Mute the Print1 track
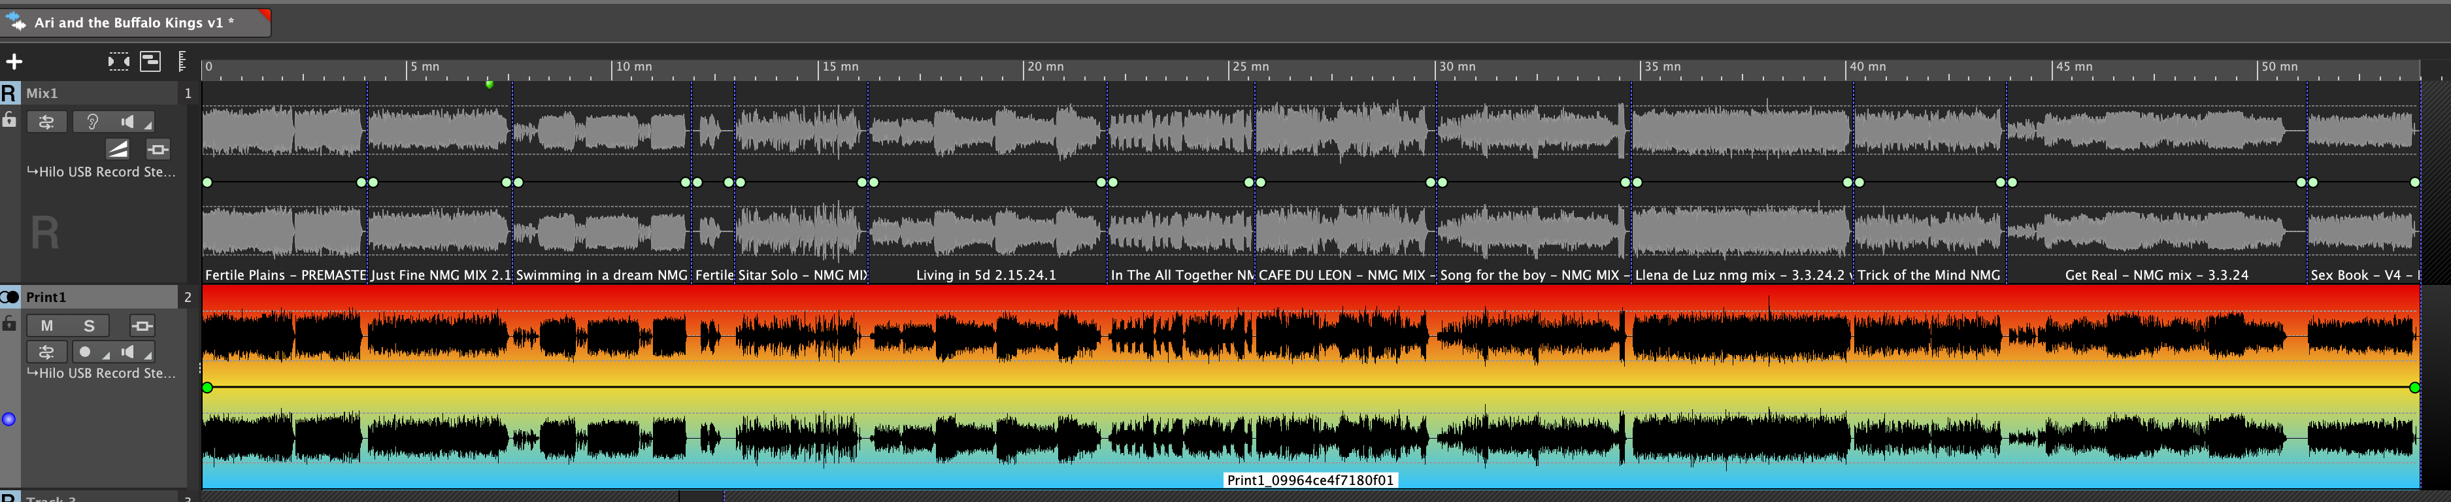2451x502 pixels. pos(46,326)
